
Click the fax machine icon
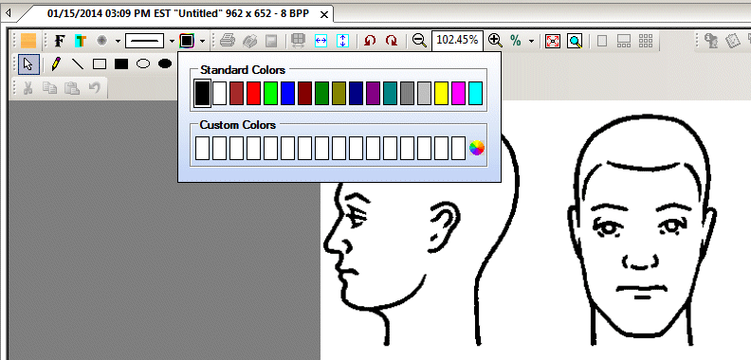[249, 41]
